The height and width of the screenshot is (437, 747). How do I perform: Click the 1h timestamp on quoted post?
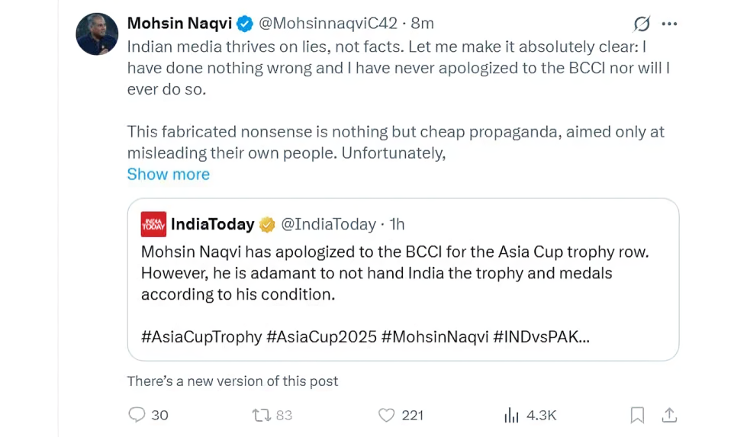pos(397,224)
